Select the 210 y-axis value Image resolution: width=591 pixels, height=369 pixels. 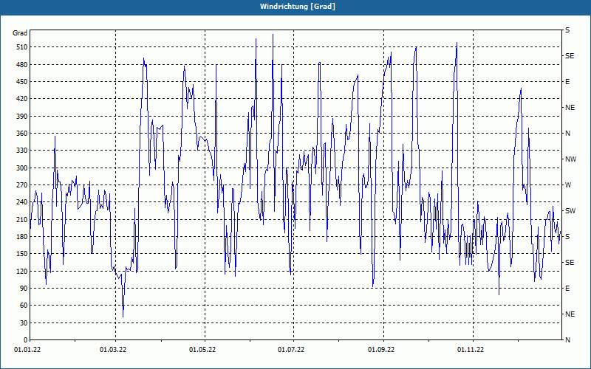coord(22,219)
